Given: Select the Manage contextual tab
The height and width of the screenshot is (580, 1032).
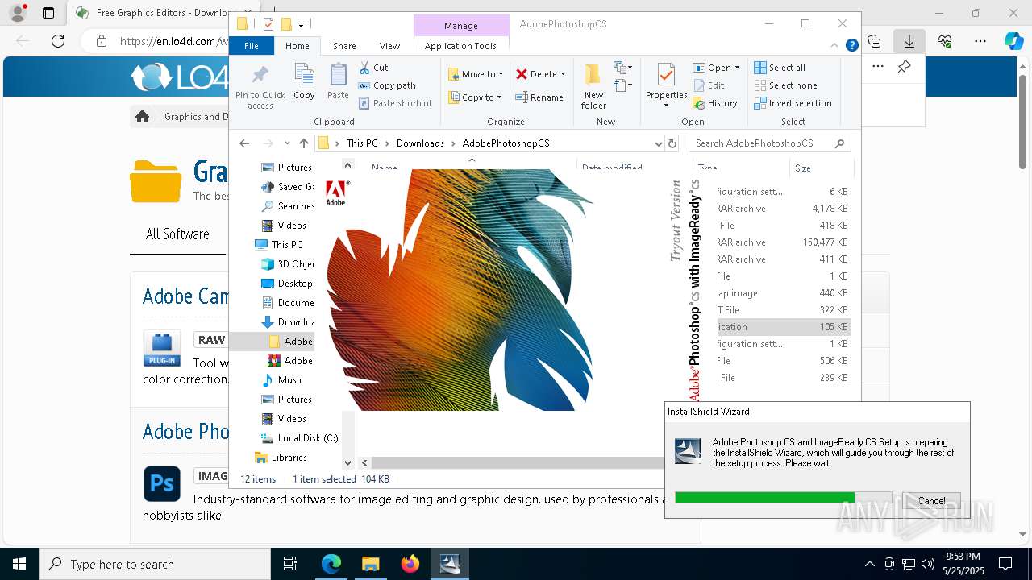Looking at the screenshot, I should [x=460, y=26].
